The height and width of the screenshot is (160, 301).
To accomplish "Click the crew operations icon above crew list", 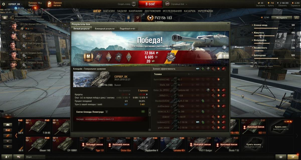I will [5, 18].
